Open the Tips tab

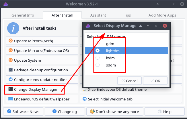127,15
